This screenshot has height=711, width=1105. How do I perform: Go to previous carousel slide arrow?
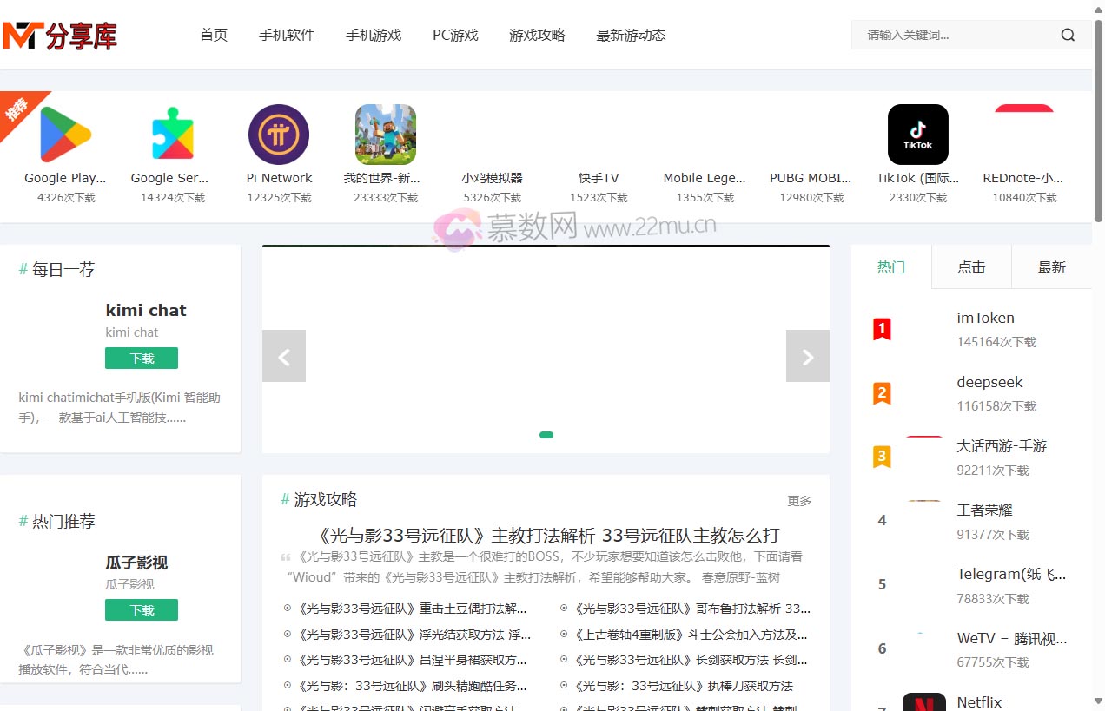pos(284,356)
